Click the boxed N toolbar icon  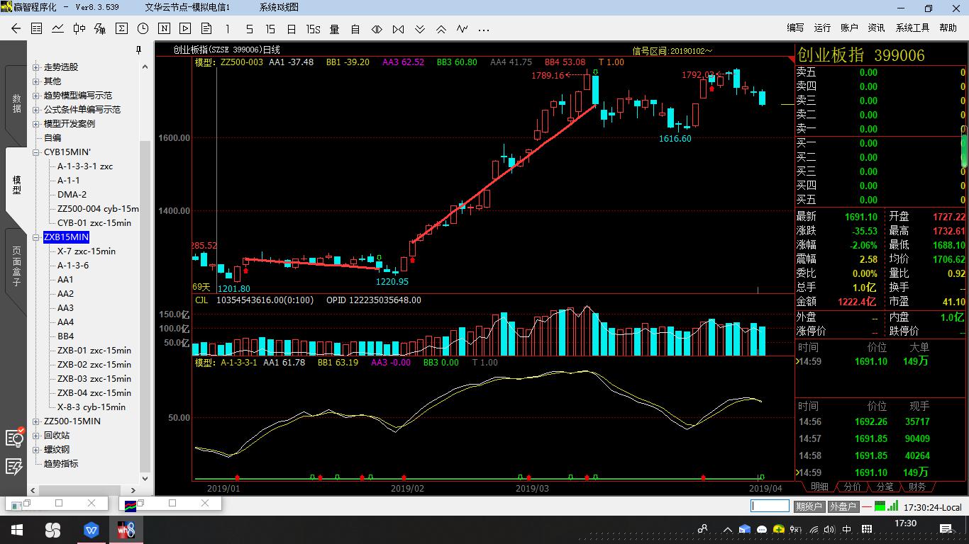[164, 29]
